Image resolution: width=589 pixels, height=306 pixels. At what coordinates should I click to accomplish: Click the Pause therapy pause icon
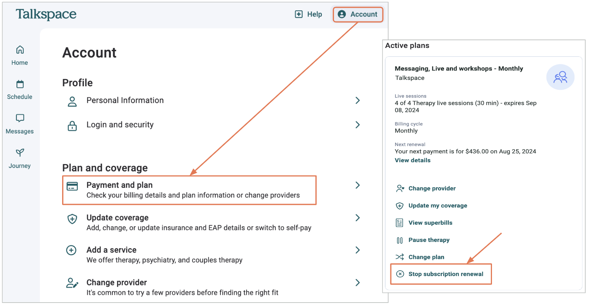click(x=400, y=240)
